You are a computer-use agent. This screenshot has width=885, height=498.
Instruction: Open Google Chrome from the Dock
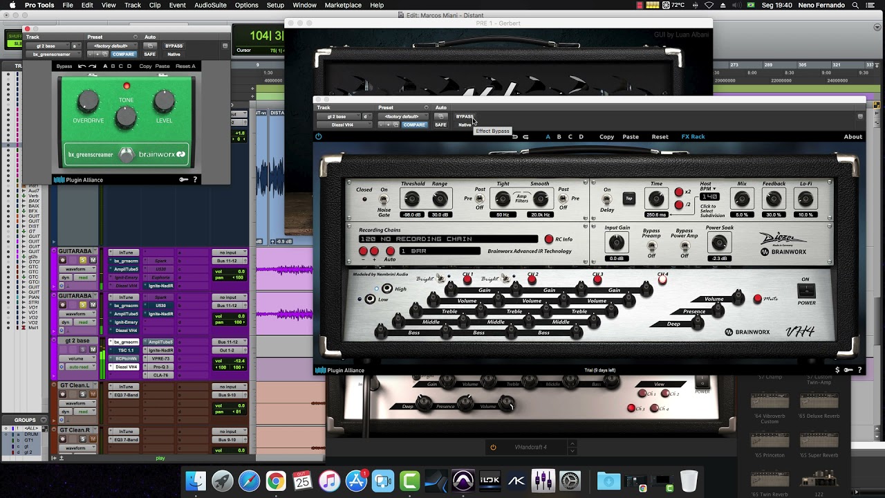276,481
